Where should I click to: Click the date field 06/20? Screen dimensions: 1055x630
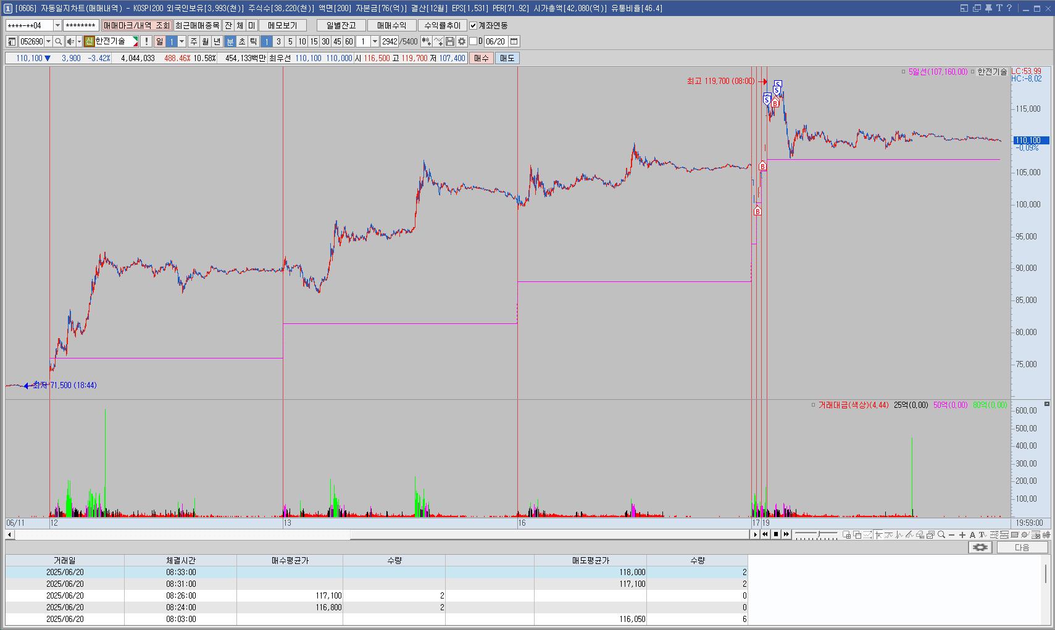coord(496,41)
